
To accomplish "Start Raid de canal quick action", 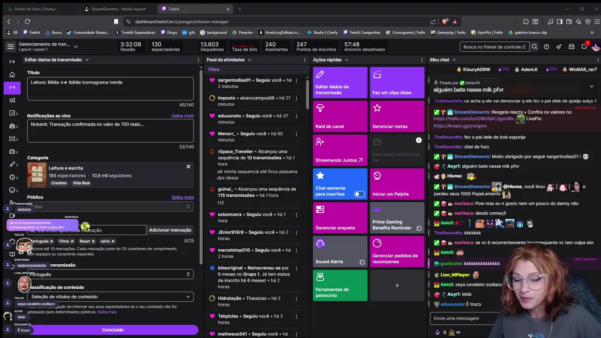I will click(340, 116).
